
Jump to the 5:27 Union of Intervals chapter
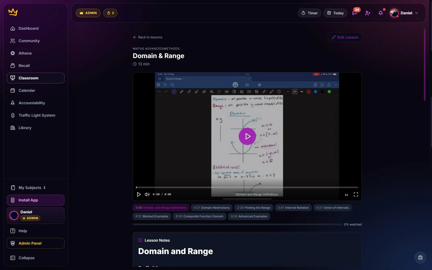point(332,208)
